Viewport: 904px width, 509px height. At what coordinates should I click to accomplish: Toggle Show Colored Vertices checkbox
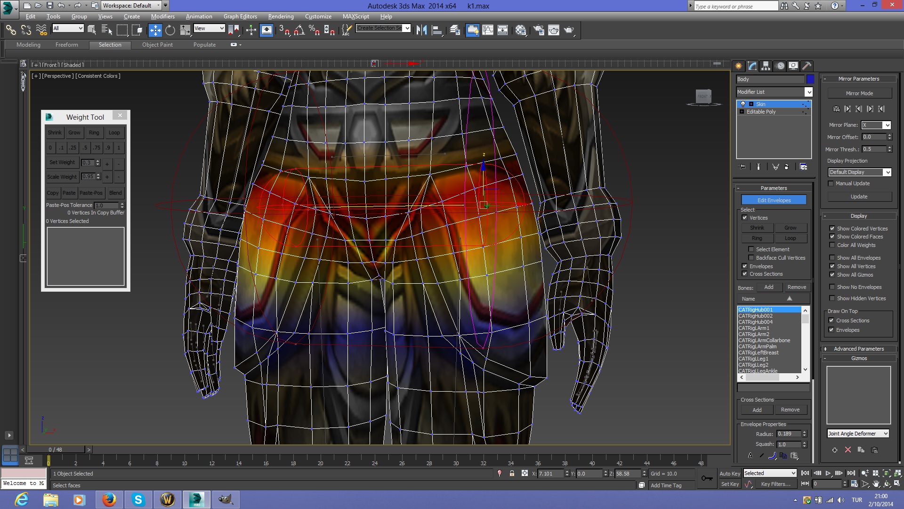pos(832,229)
